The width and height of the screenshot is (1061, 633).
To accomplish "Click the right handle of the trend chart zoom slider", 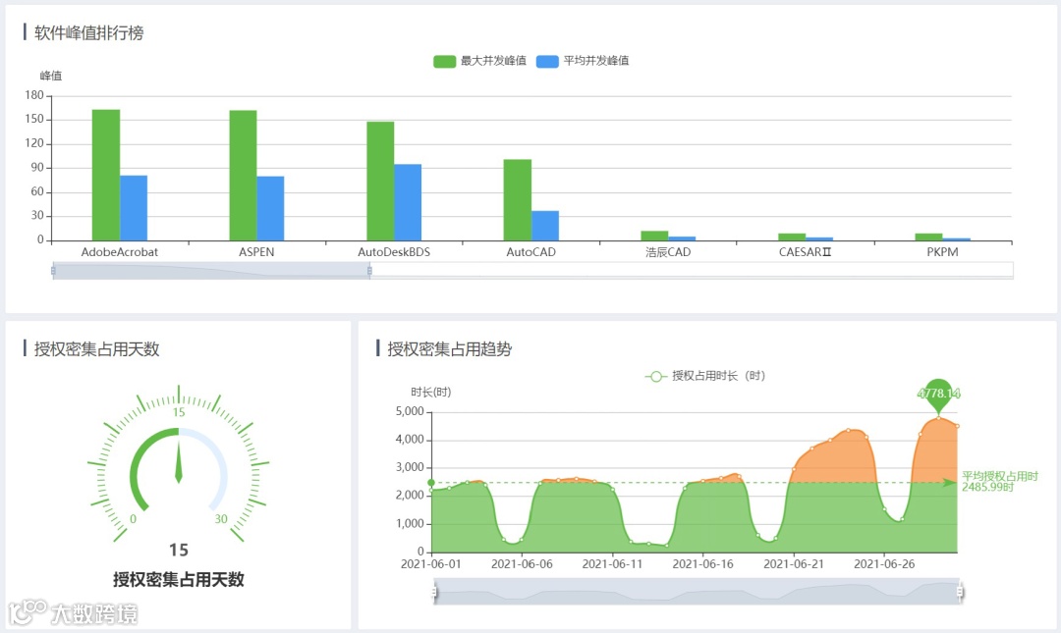I will 960,593.
